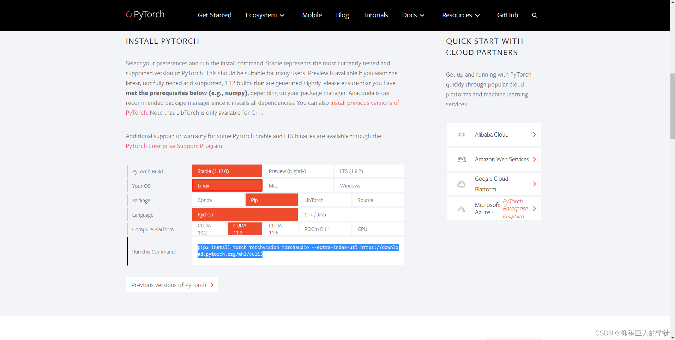Viewport: 675px width, 340px height.
Task: Click the 'Run this Command:' label
Action: click(x=154, y=252)
